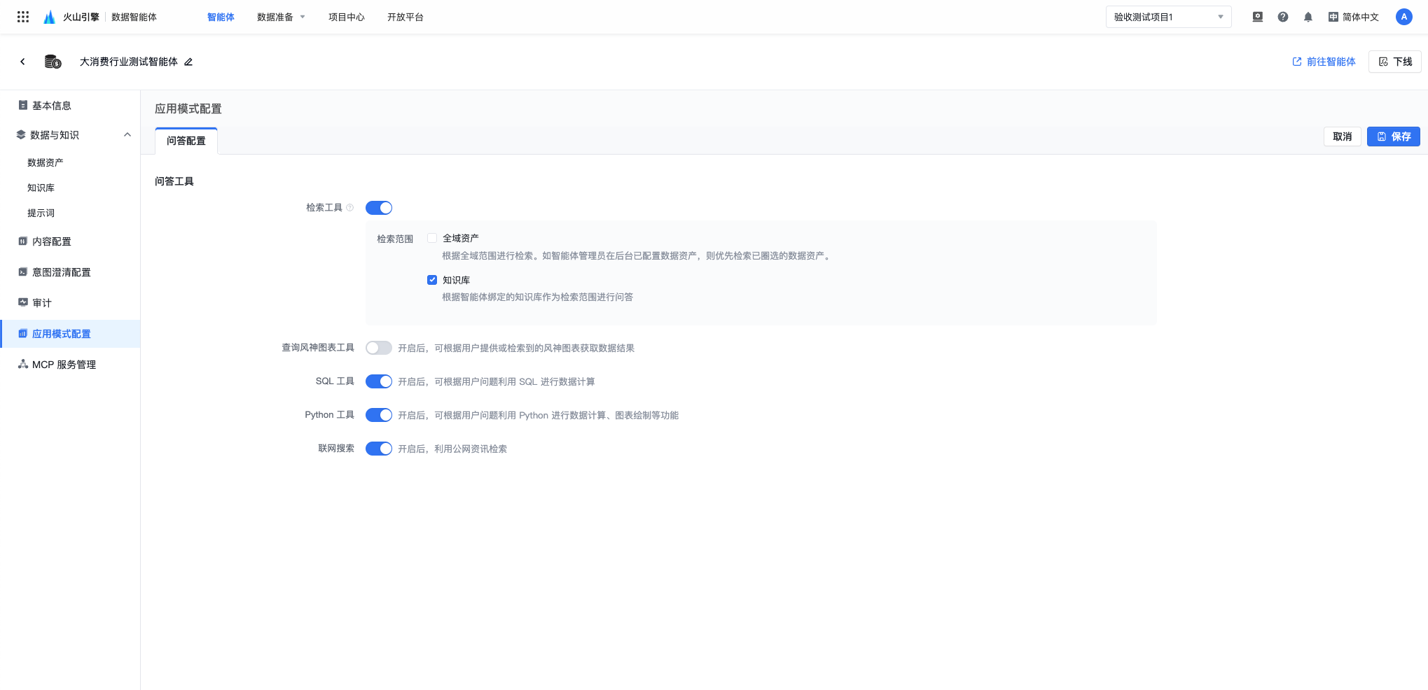1428x690 pixels.
Task: Disable the SQL 工具 switch
Action: click(x=379, y=381)
